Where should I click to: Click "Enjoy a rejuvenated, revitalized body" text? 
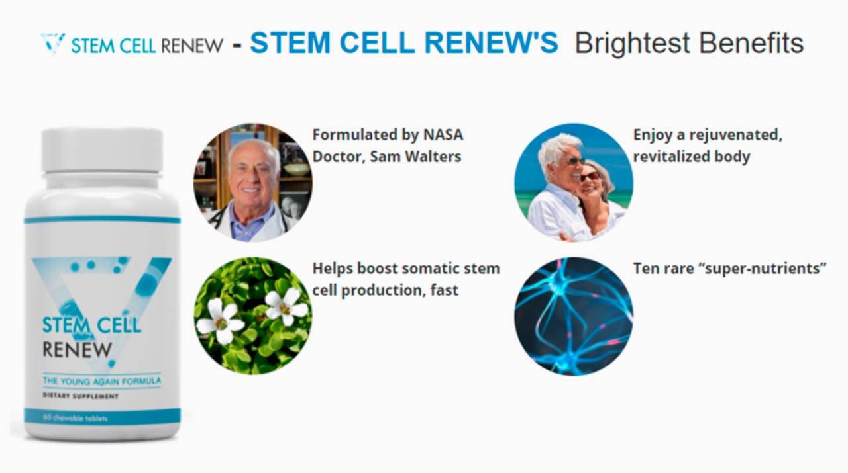coord(708,146)
